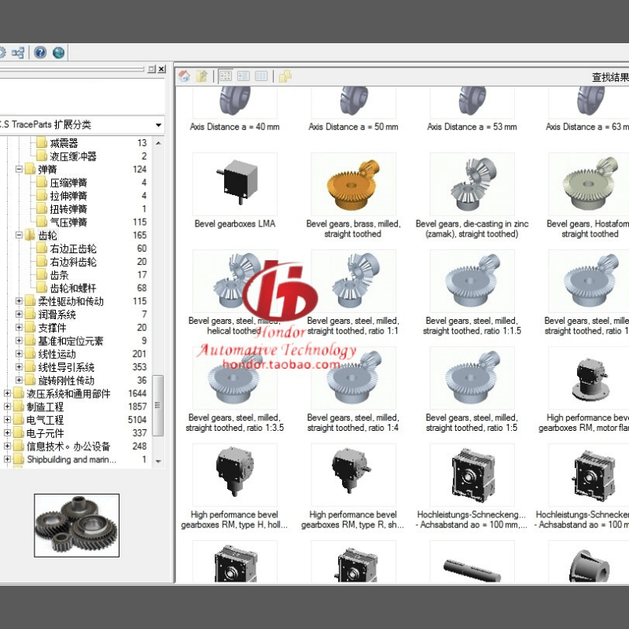629x629 pixels.
Task: Collapse the 齿轮 tree node
Action: click(x=20, y=235)
